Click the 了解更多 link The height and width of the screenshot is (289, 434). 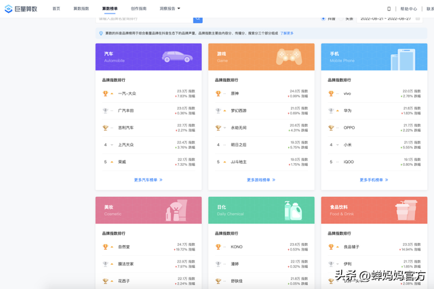[x=287, y=33]
